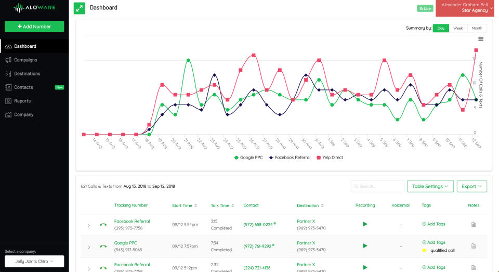Screen dimensions: 499x272
Task: Toggle Google PPC series in chart legend
Action: 249,157
